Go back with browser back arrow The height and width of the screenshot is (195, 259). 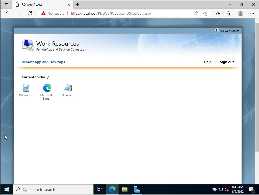(x=8, y=13)
